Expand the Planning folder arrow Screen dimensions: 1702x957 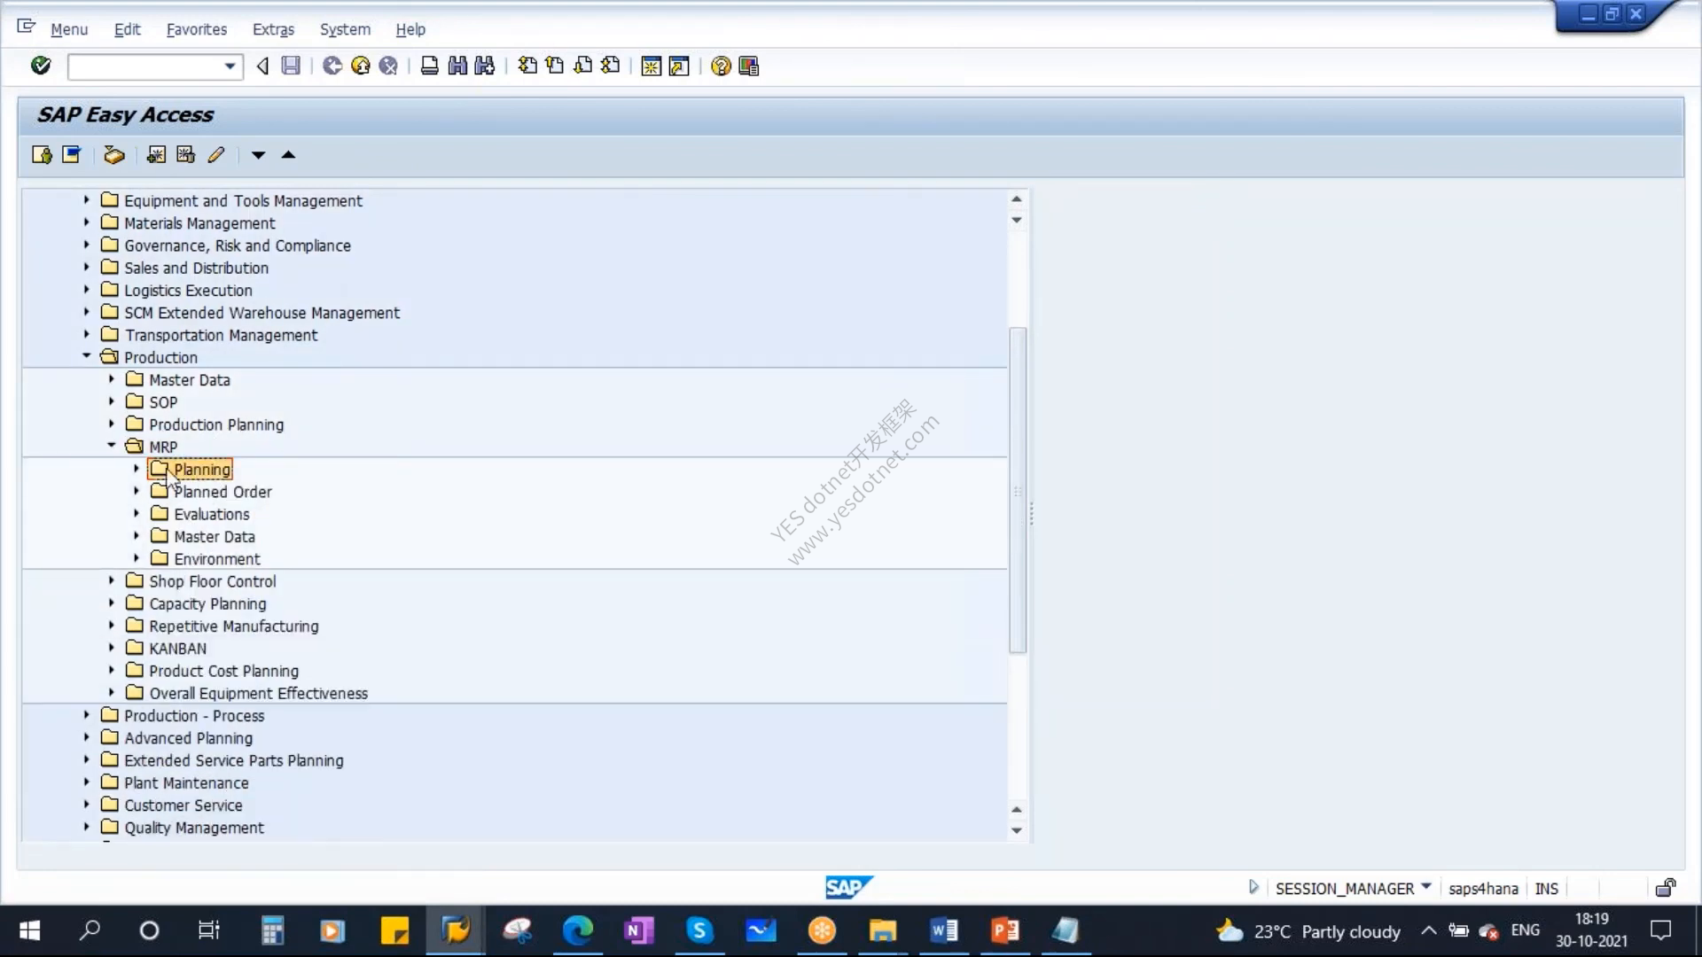tap(137, 469)
